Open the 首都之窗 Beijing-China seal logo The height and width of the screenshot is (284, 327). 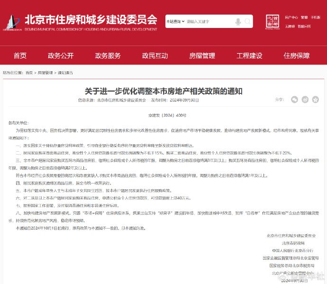click(x=272, y=22)
